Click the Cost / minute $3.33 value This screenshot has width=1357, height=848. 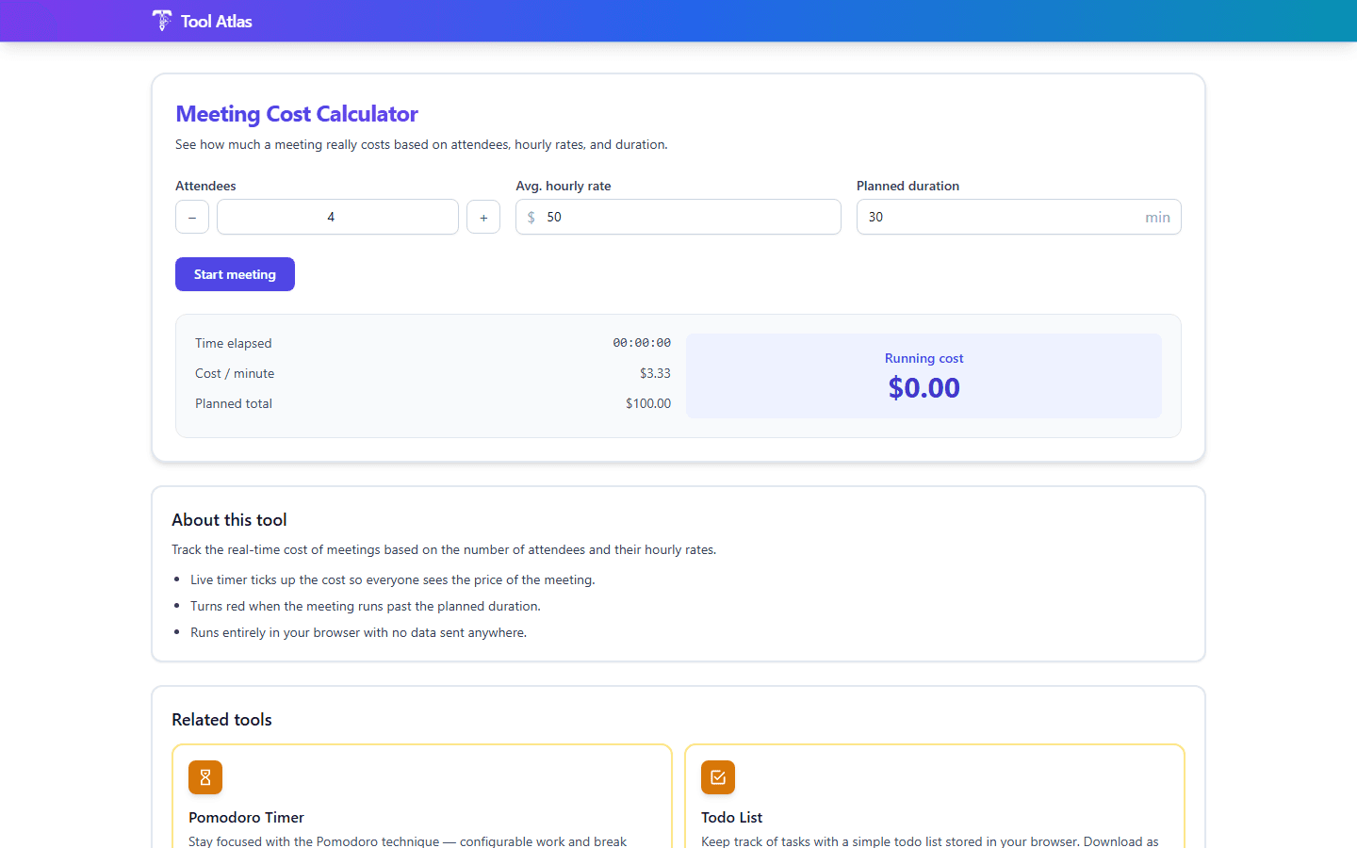point(656,373)
